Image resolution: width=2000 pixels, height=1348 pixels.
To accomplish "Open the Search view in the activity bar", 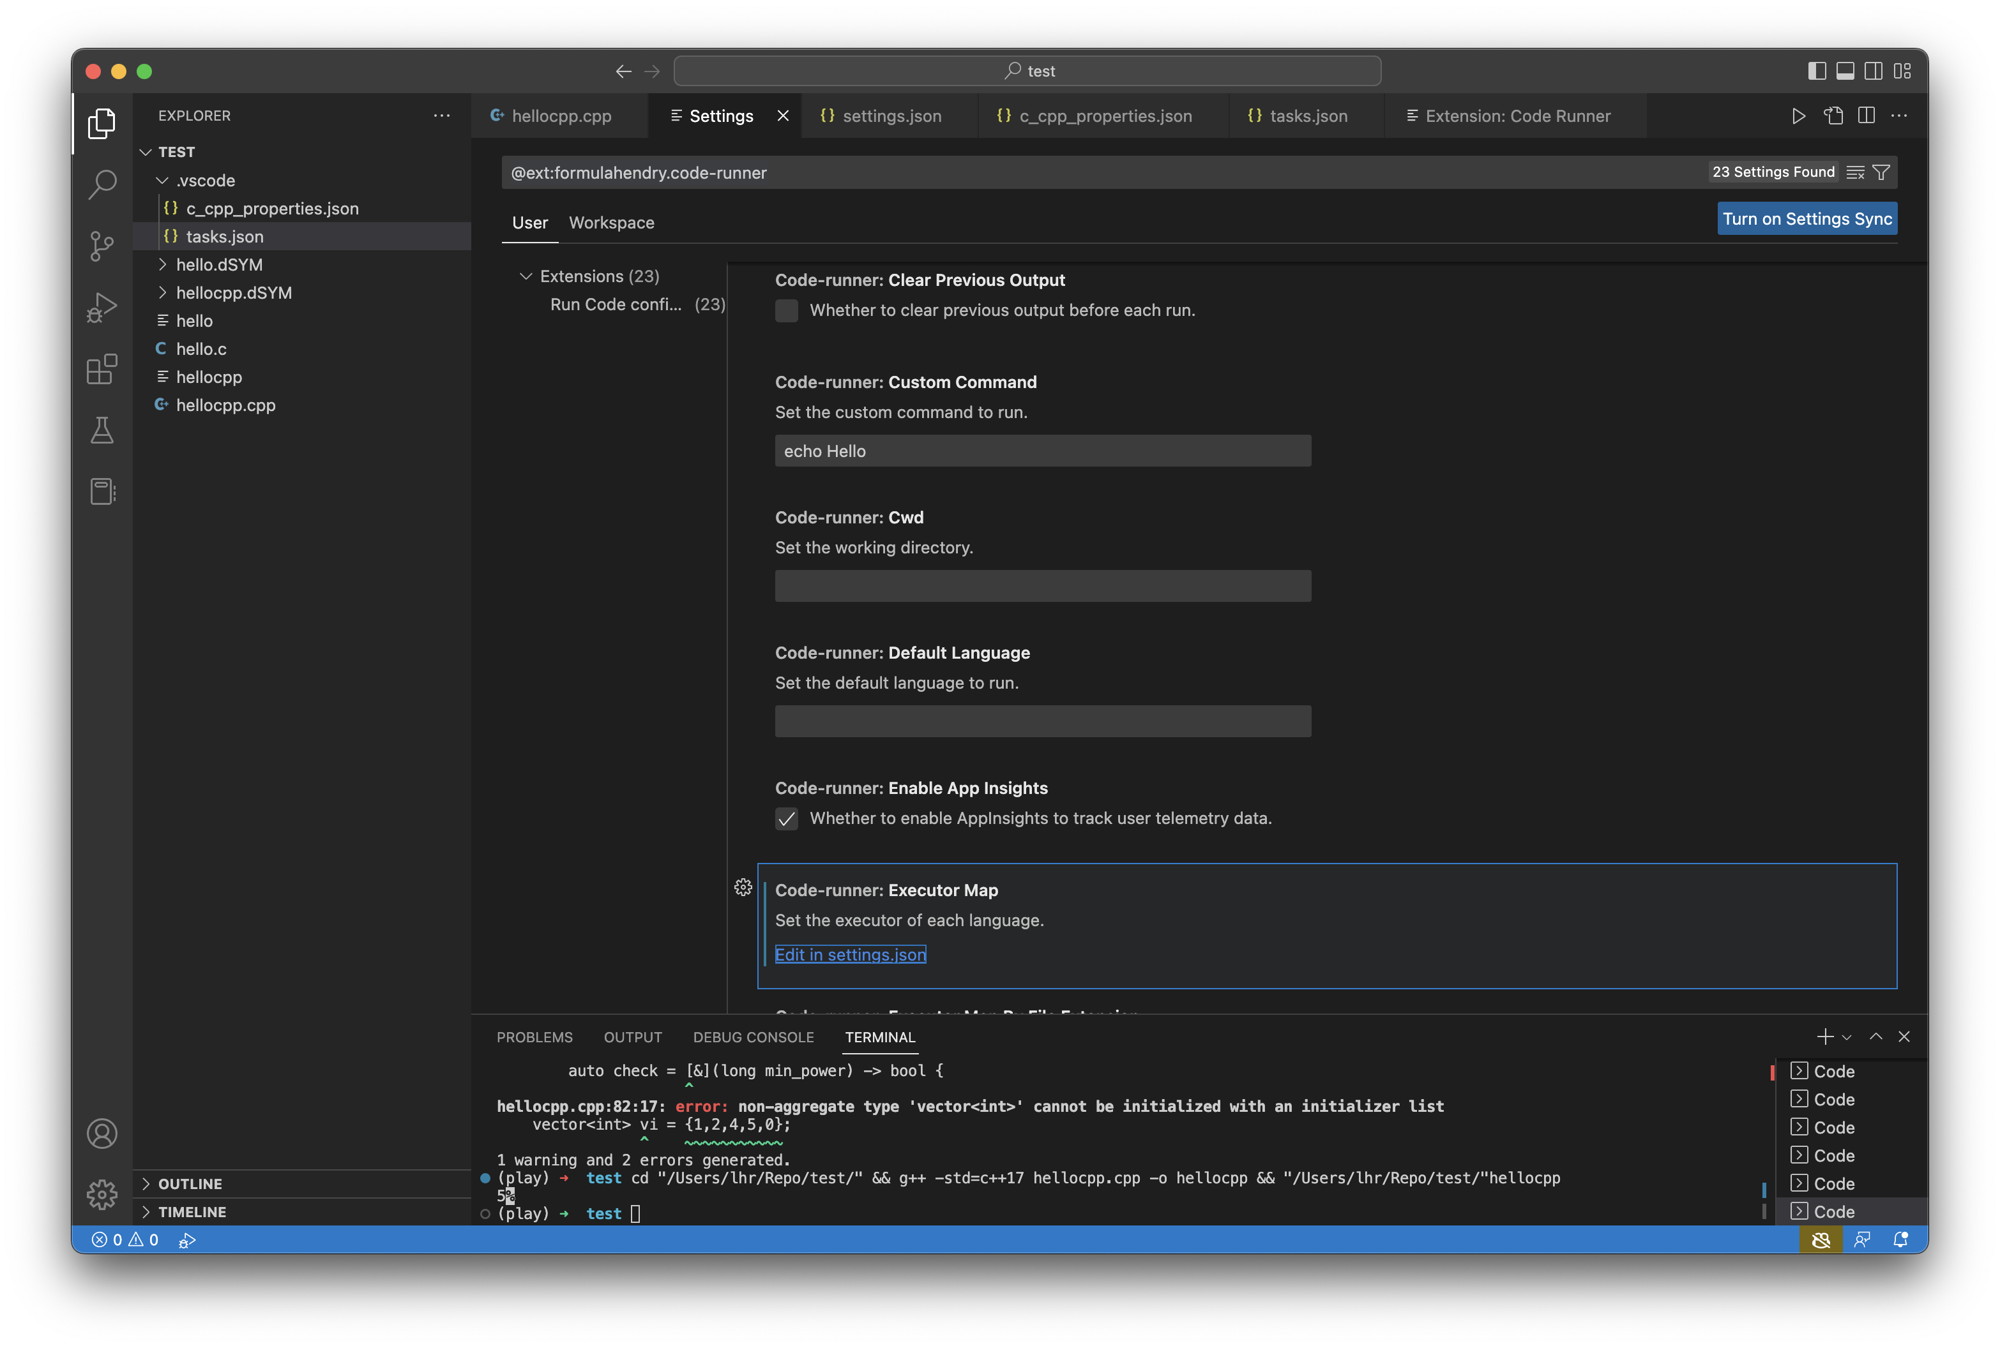I will pyautogui.click(x=102, y=184).
